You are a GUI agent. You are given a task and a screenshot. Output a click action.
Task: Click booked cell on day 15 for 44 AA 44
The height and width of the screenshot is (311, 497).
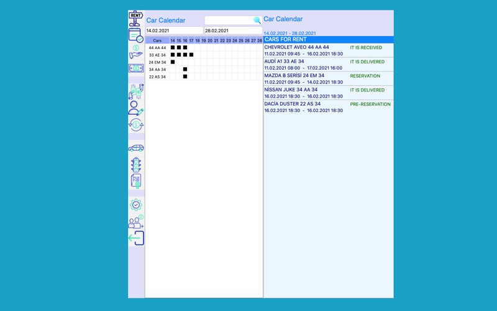point(179,47)
